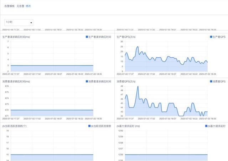Toggle the 生产者QPS legend series
Viewport: 228px width, 161px height.
tap(218, 37)
